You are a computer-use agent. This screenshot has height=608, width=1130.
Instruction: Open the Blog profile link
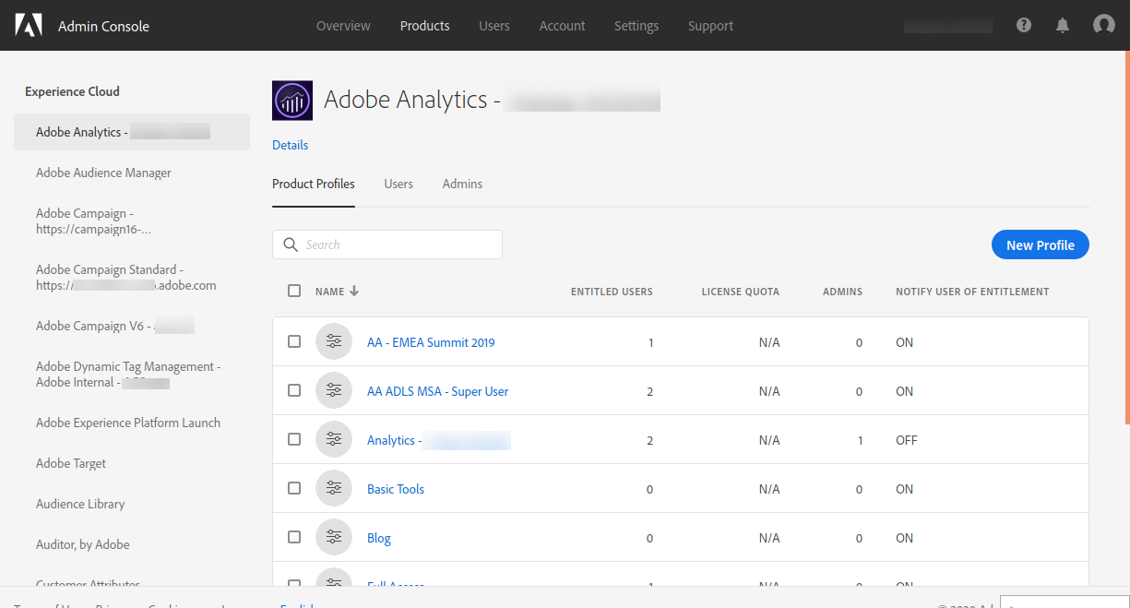coord(379,538)
